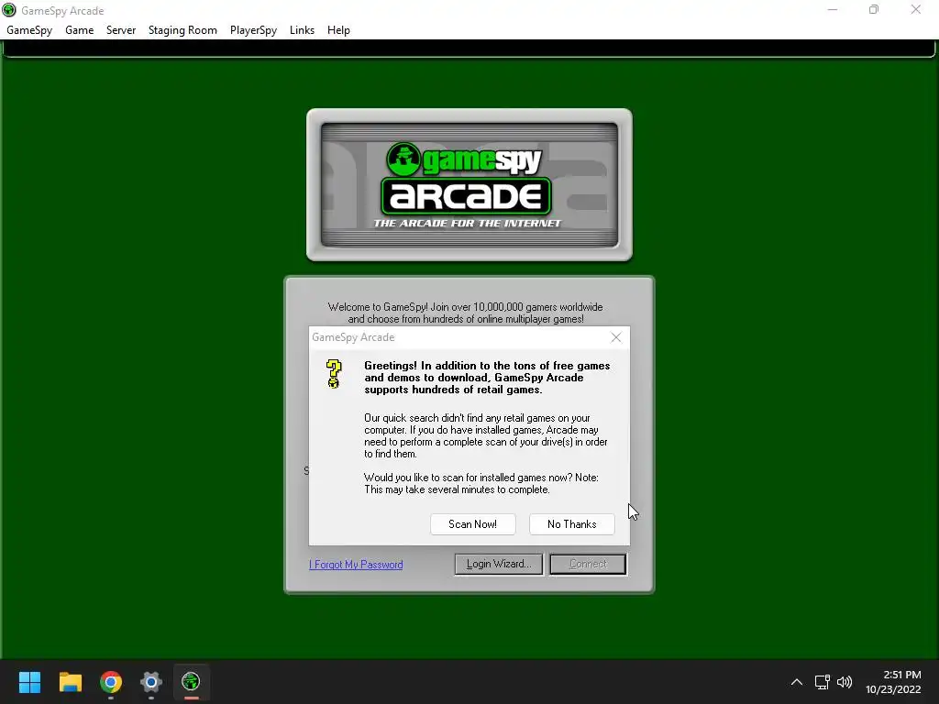Open the Staging Room menu
This screenshot has width=939, height=704.
point(182,30)
